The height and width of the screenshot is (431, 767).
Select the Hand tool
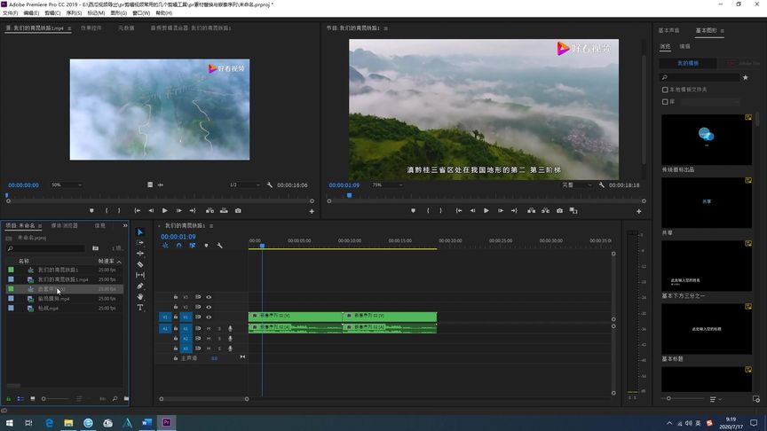click(140, 297)
